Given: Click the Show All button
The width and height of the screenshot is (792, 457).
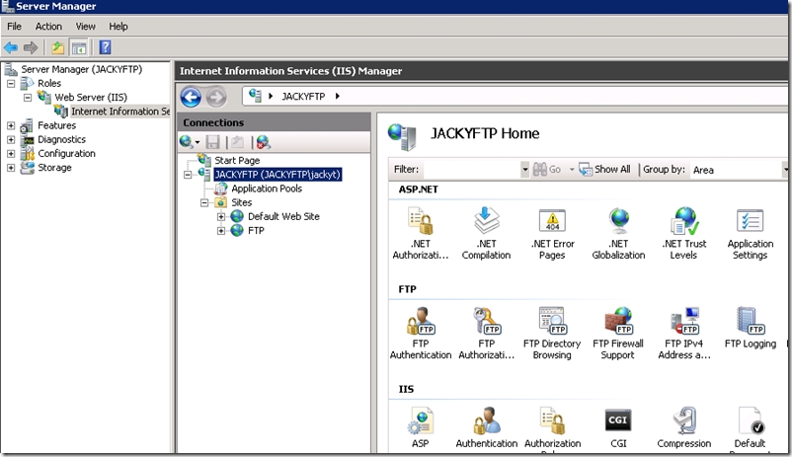Looking at the screenshot, I should [604, 169].
